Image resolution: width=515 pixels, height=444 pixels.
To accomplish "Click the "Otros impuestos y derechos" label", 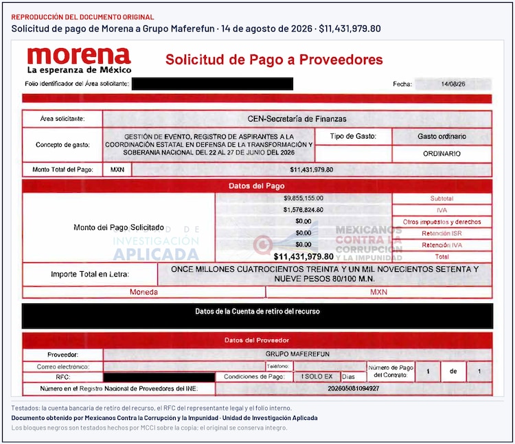I will pos(442,222).
